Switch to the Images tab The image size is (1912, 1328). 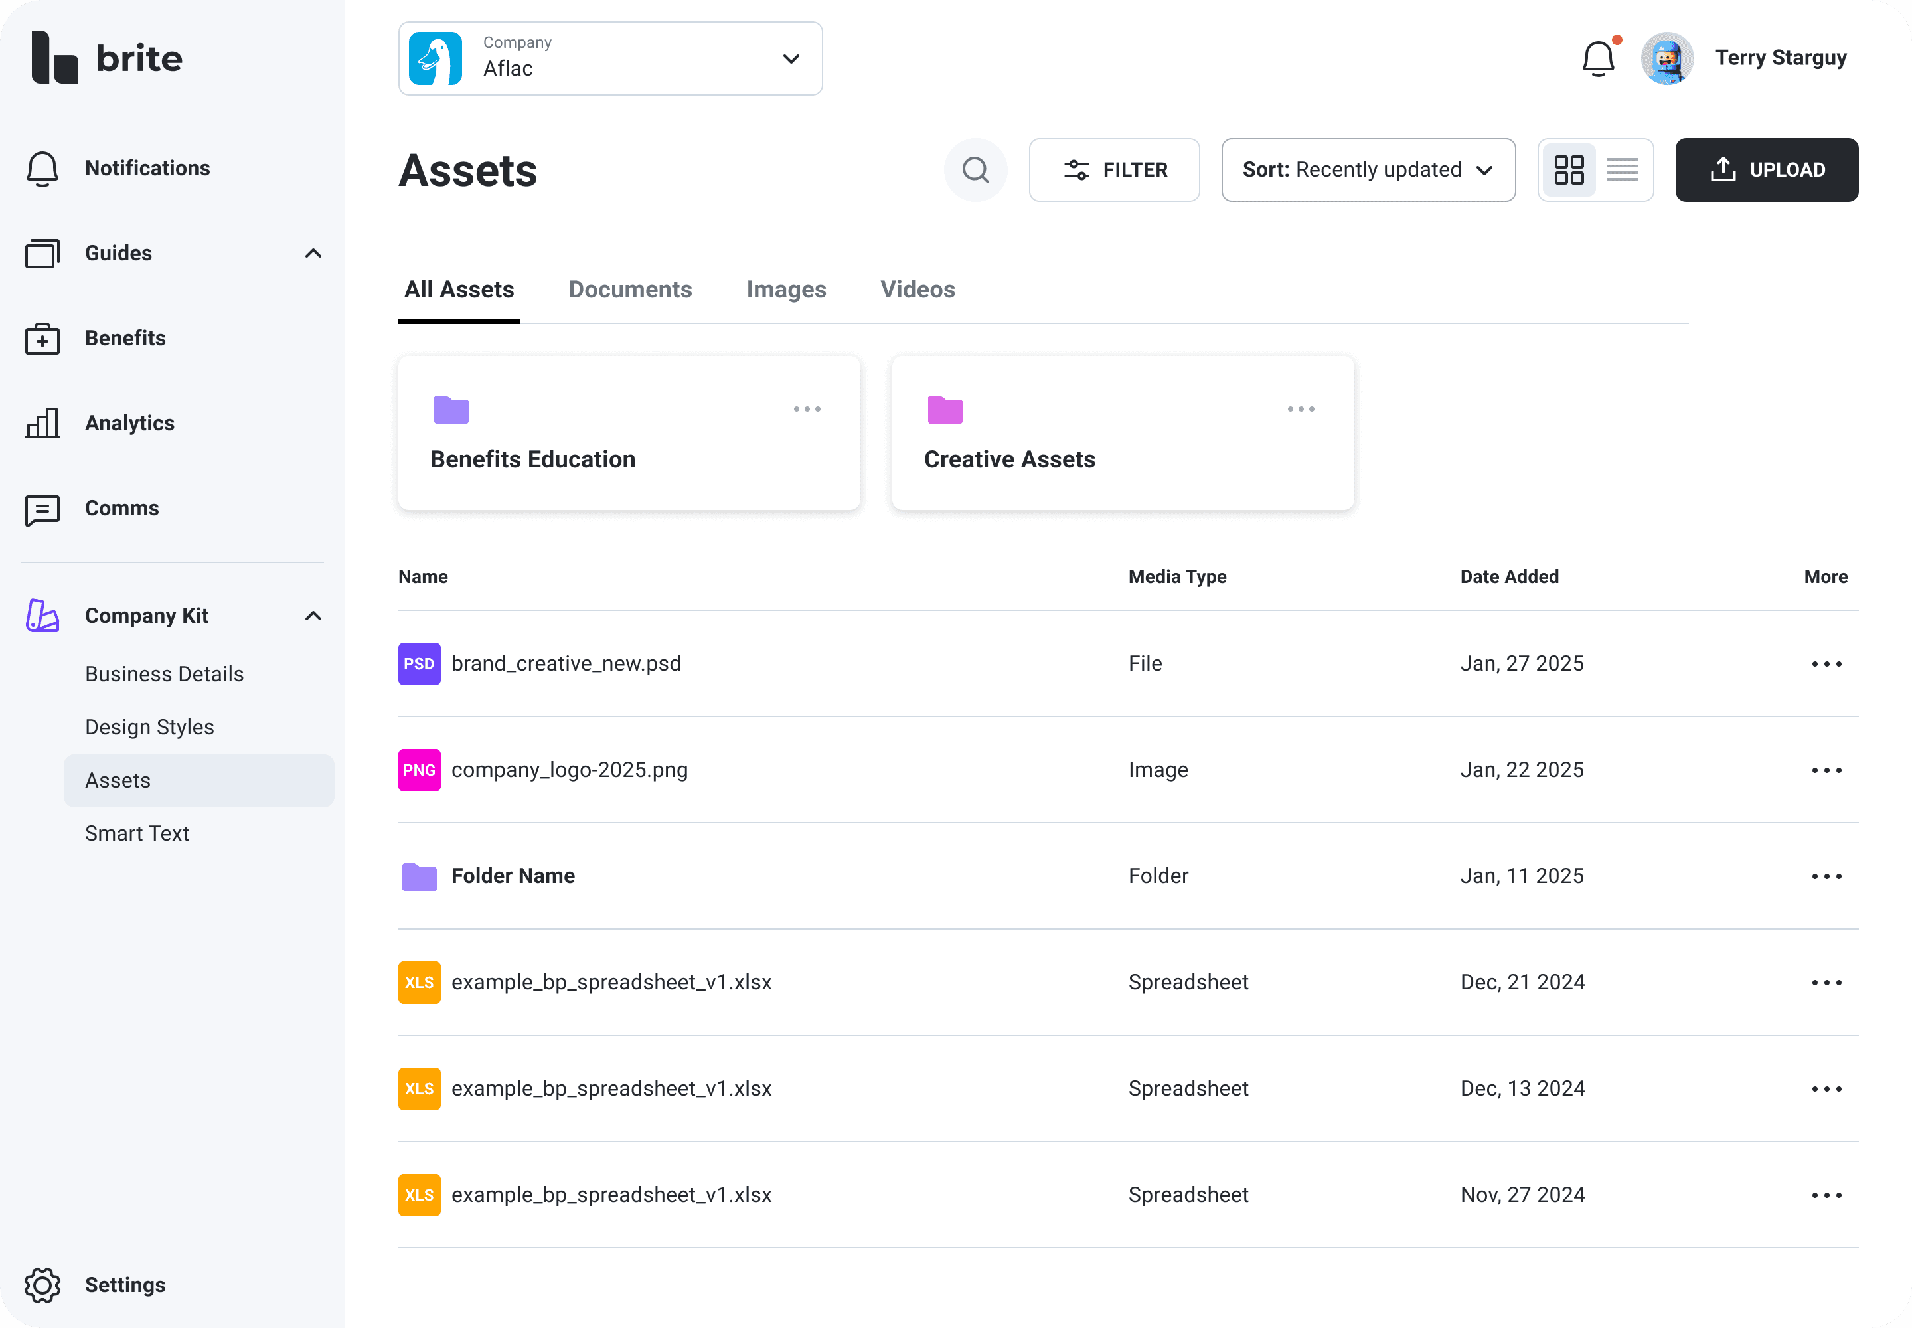click(x=785, y=290)
